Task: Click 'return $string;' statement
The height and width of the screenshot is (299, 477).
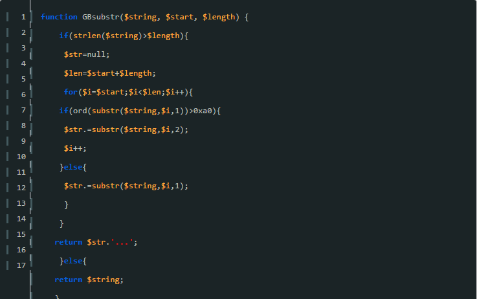Action: click(89, 280)
